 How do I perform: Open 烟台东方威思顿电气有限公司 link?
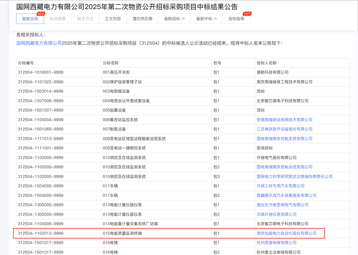coord(283,205)
